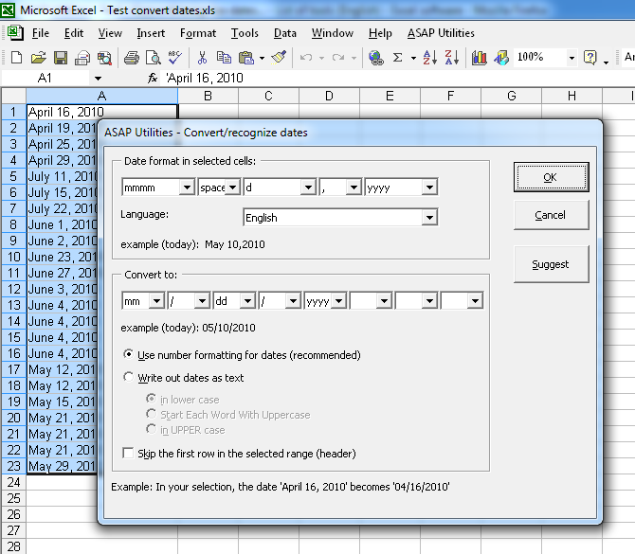Open a file with the Open folder icon
This screenshot has width=635, height=554.
tap(39, 58)
